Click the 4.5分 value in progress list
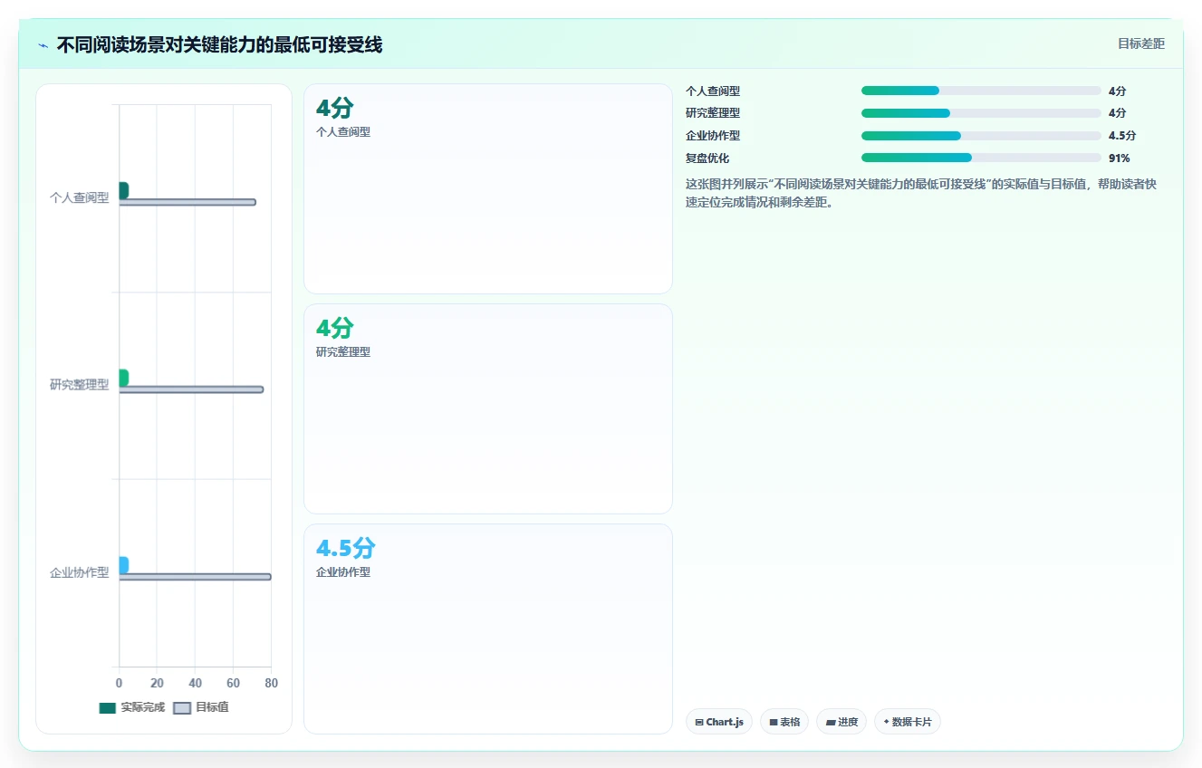The height and width of the screenshot is (768, 1202). click(1122, 136)
